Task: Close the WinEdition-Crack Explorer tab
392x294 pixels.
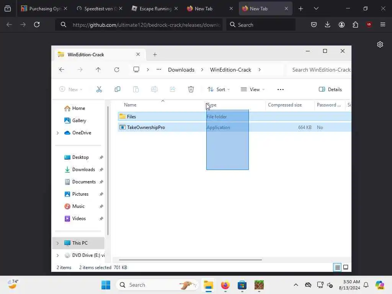Action: tap(138, 54)
